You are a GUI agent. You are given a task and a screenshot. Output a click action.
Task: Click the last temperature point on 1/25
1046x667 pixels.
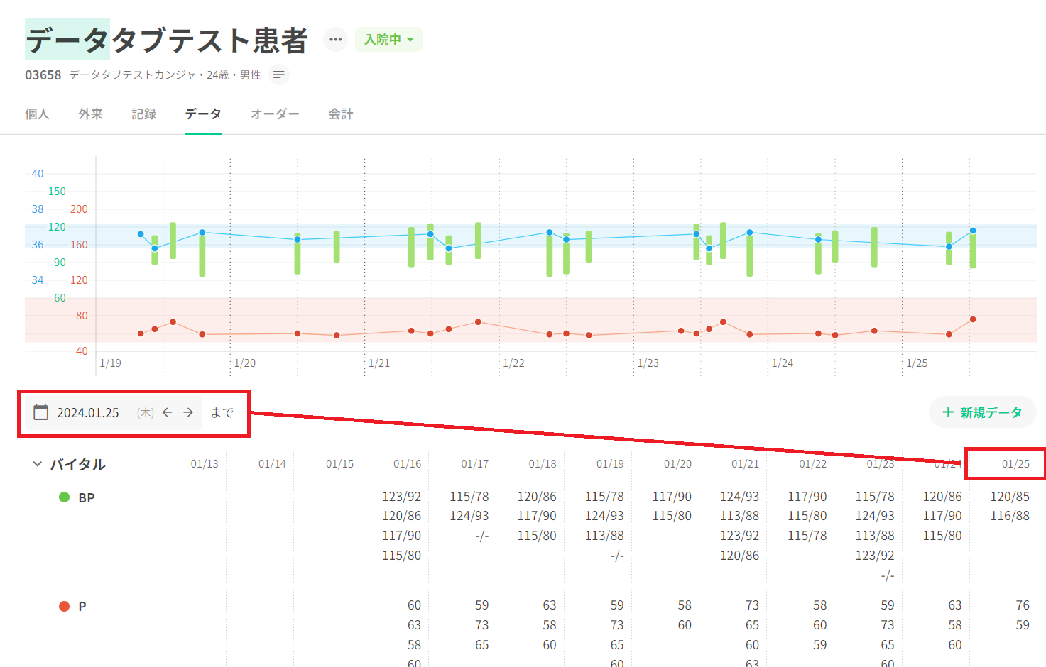point(973,231)
